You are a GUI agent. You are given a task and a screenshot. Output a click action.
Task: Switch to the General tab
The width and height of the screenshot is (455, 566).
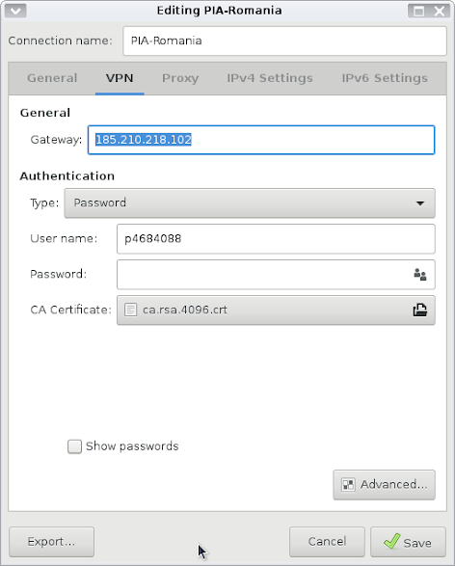52,78
